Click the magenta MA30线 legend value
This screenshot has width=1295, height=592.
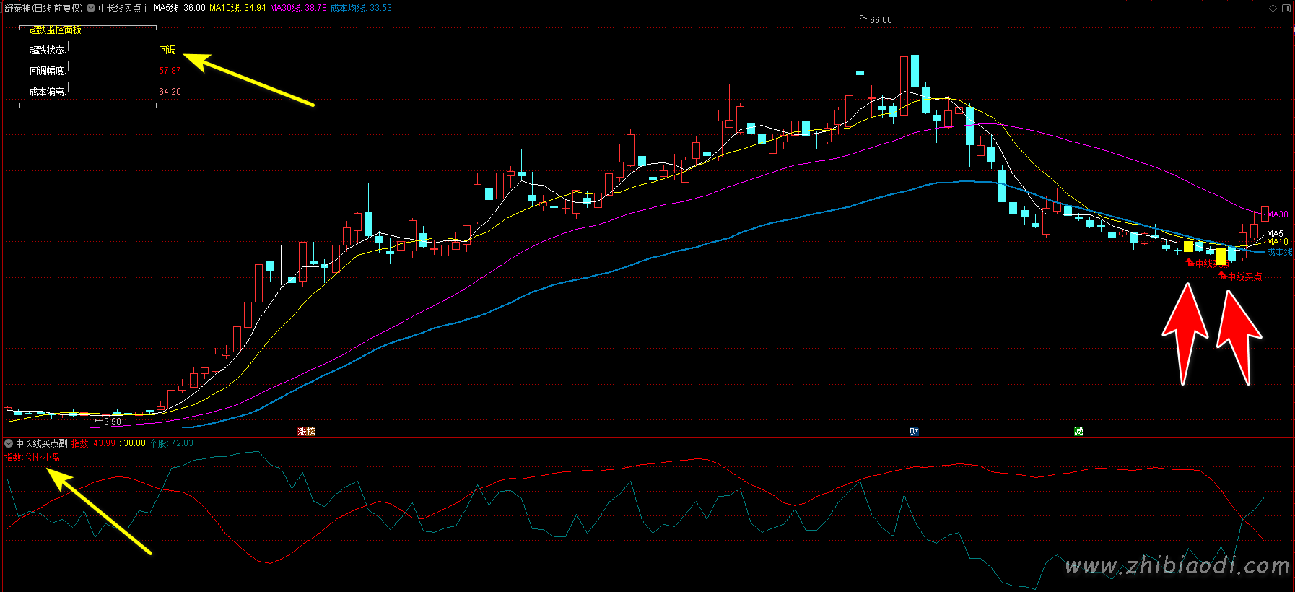[x=298, y=8]
